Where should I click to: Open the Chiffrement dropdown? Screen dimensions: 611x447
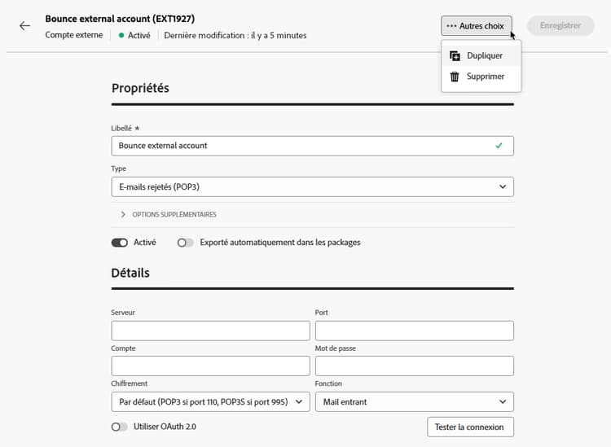tap(210, 401)
